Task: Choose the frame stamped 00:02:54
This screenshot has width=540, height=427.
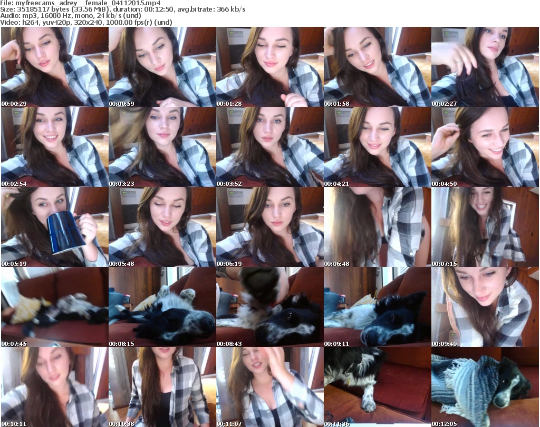Action: click(x=54, y=147)
